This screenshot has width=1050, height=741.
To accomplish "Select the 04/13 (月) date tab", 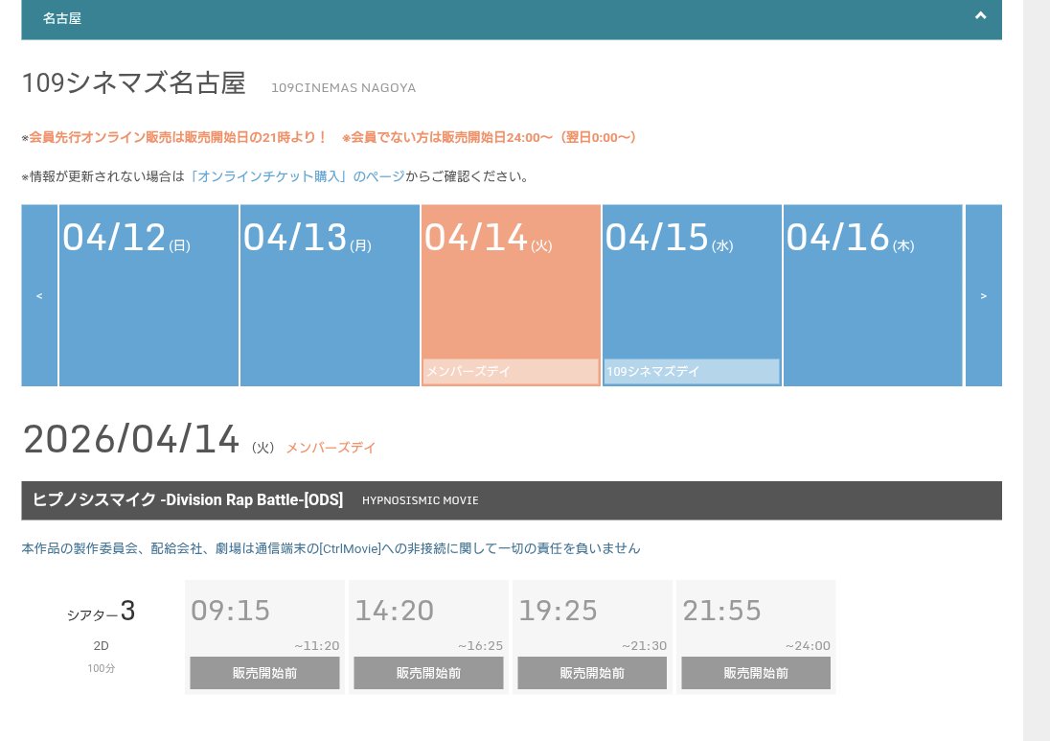I will click(330, 295).
